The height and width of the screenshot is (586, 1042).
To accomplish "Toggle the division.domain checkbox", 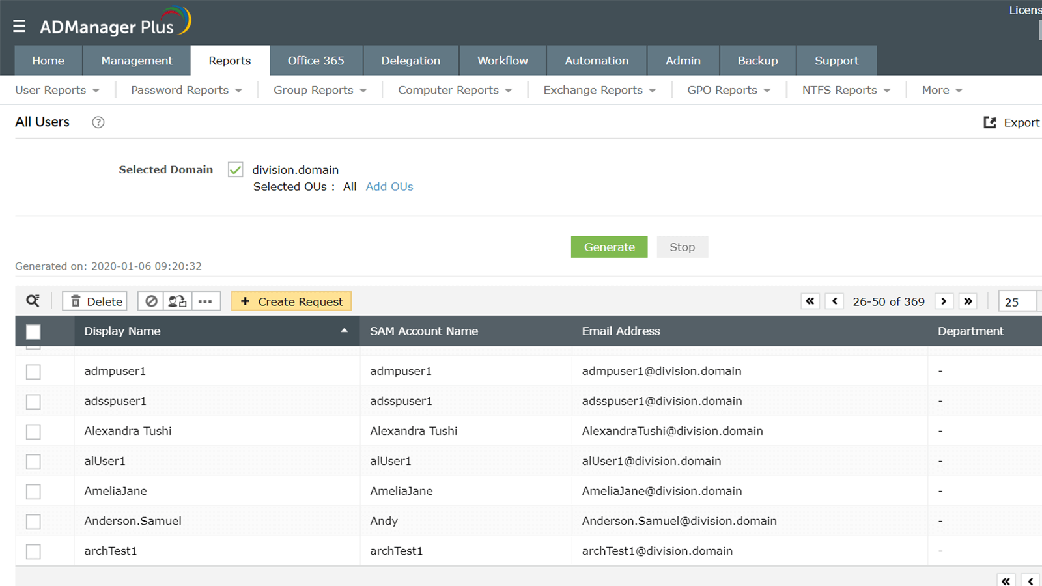I will [x=235, y=170].
